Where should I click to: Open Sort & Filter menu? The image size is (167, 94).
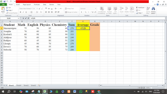(x=148, y=10)
